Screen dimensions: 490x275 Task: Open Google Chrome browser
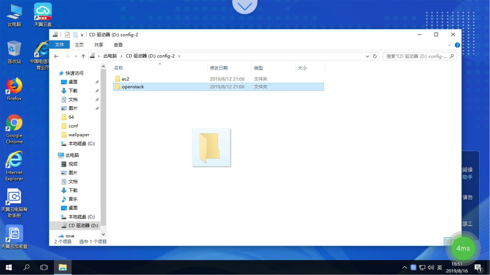click(x=14, y=124)
